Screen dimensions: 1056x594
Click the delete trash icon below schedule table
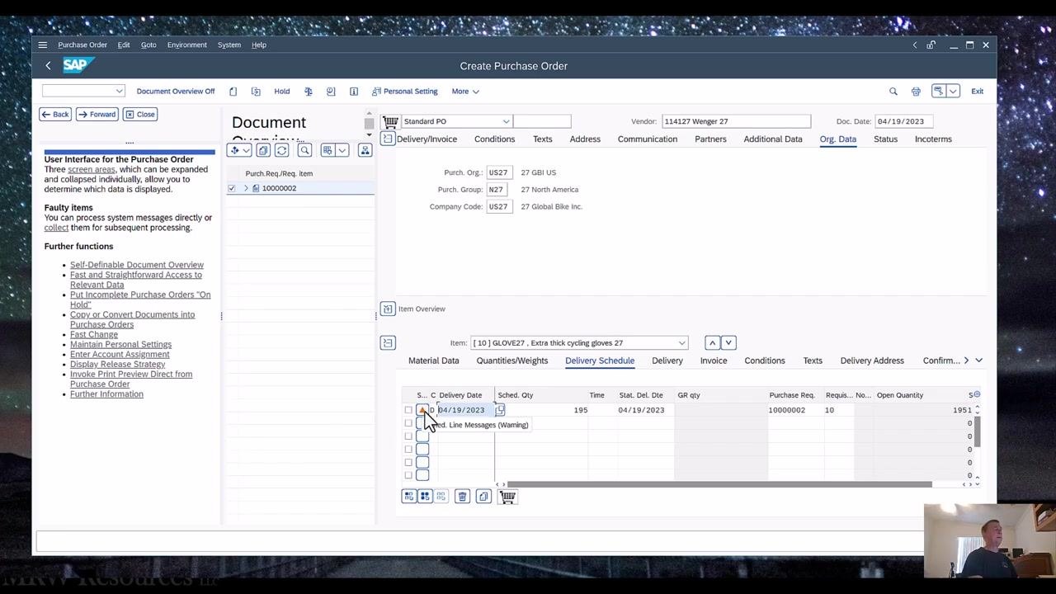tap(462, 497)
